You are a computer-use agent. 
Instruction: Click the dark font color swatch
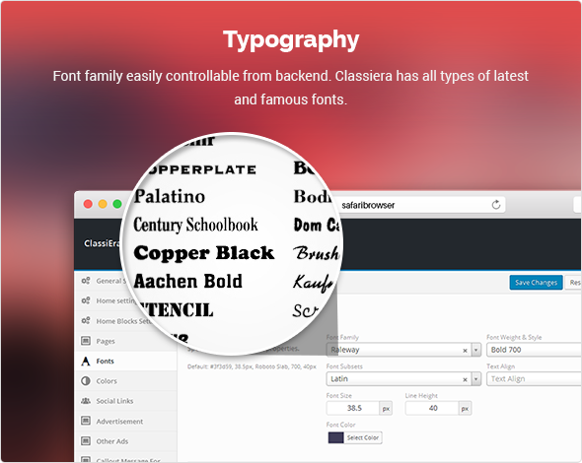click(x=336, y=437)
